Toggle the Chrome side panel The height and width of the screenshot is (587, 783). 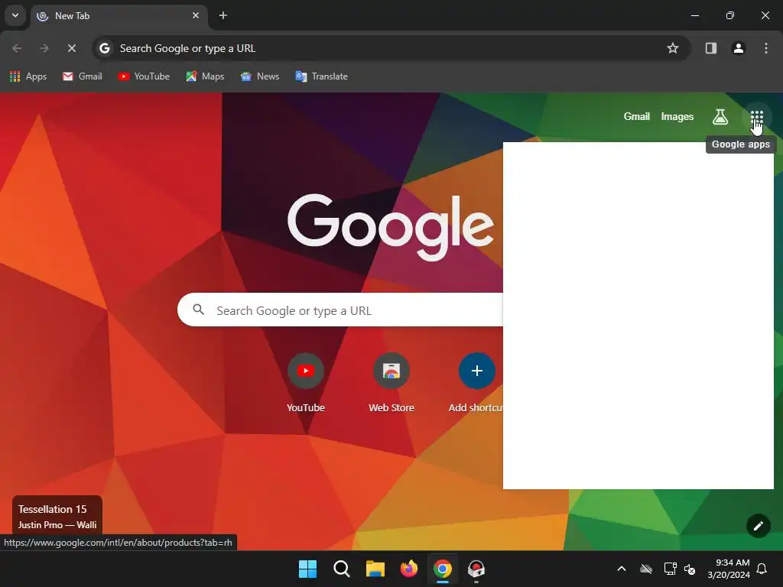pos(710,48)
